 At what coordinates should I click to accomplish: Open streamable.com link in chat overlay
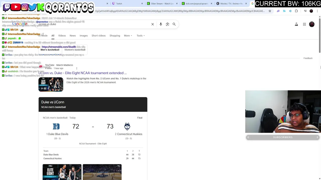[59, 47]
